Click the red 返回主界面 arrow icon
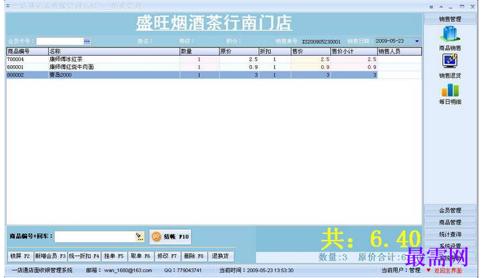This screenshot has width=481, height=278. coord(429,271)
